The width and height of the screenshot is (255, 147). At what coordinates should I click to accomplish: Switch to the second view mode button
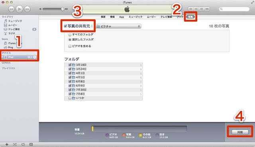196,9
